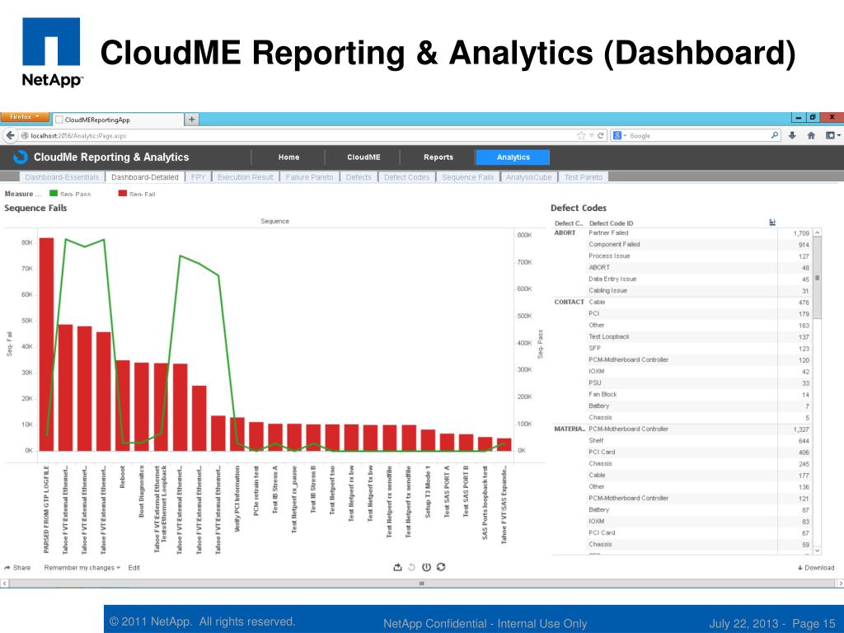The width and height of the screenshot is (844, 633).
Task: Click the CONTACT defect category label
Action: tap(569, 302)
